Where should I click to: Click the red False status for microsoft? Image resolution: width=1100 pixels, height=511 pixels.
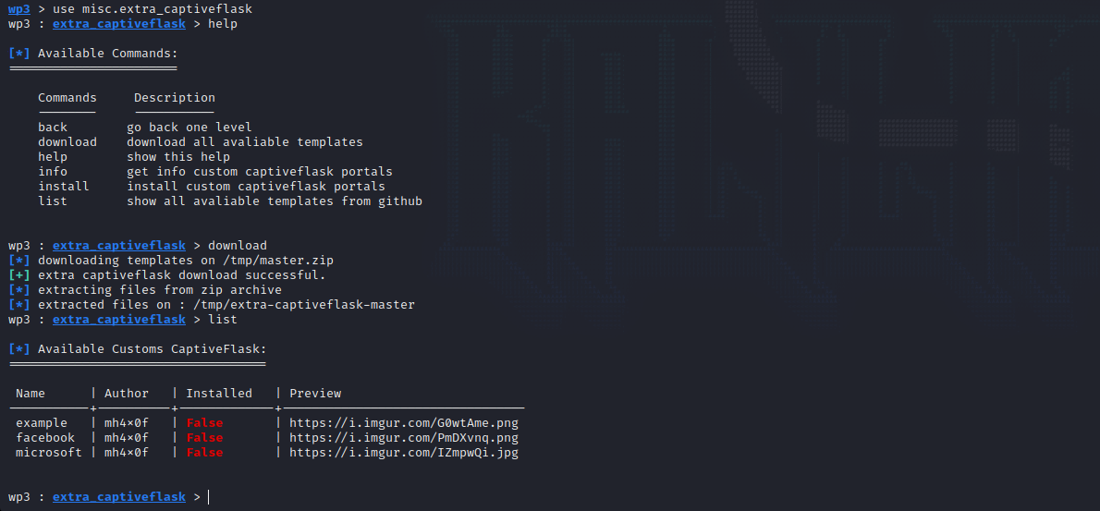(204, 453)
